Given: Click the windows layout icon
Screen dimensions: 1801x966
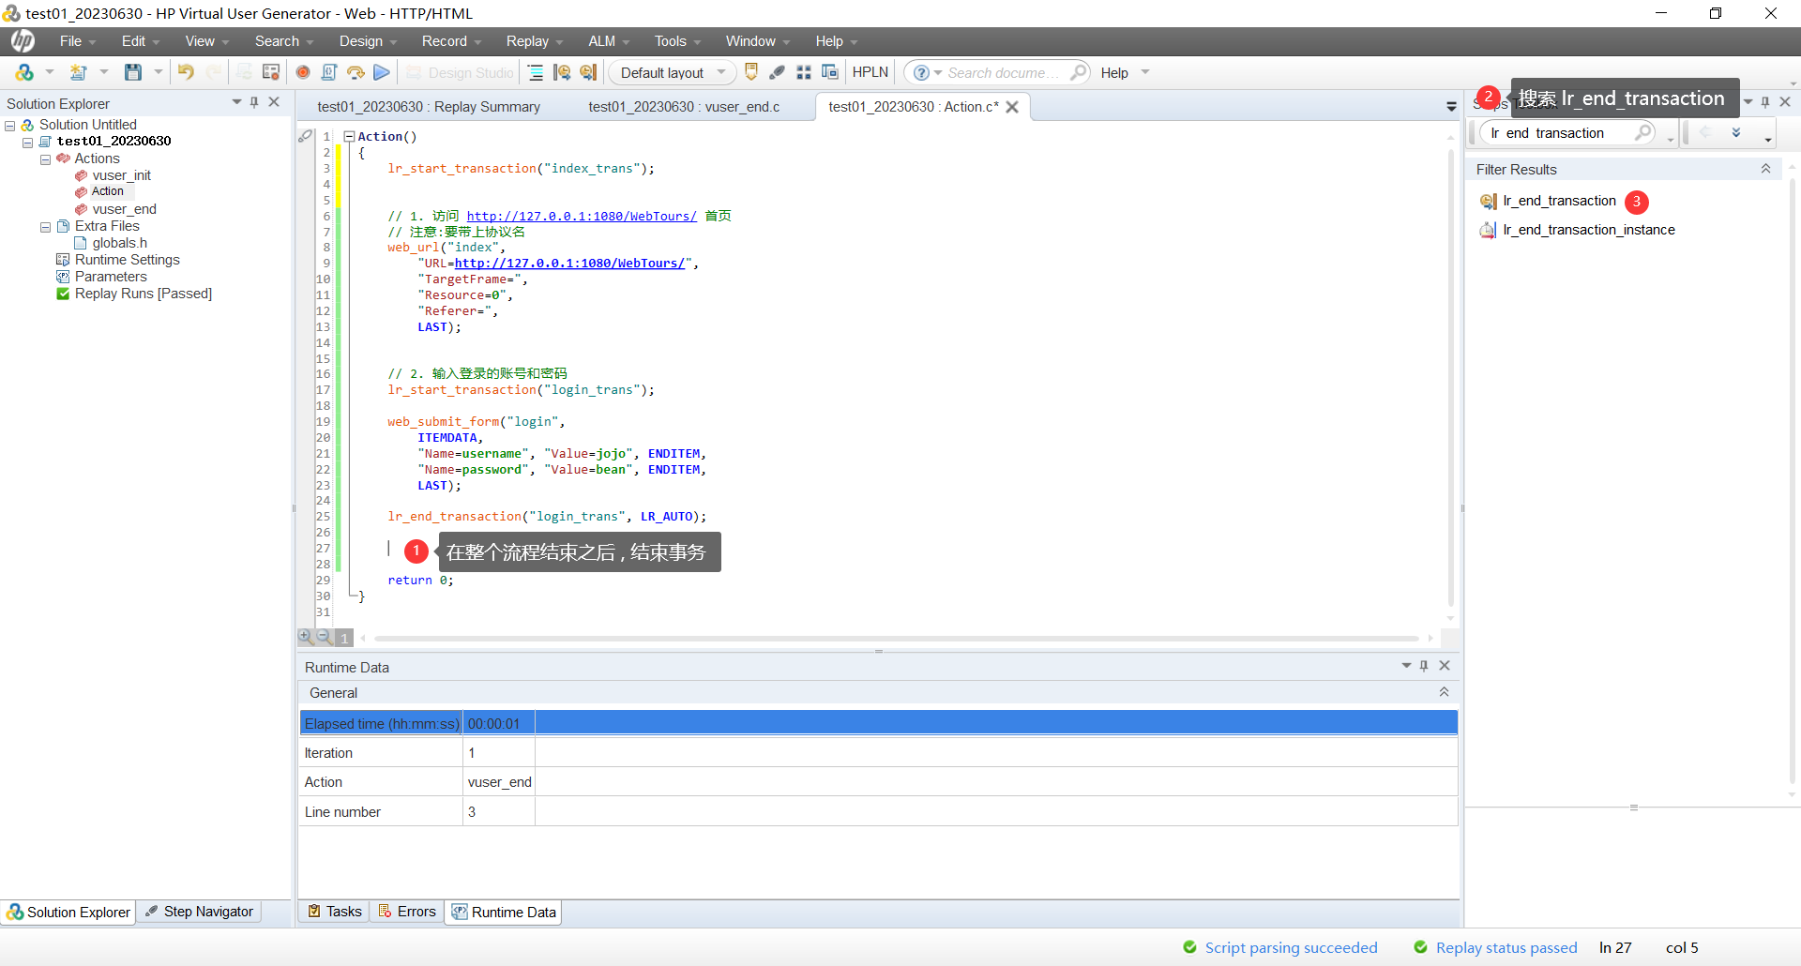Looking at the screenshot, I should click(x=830, y=72).
